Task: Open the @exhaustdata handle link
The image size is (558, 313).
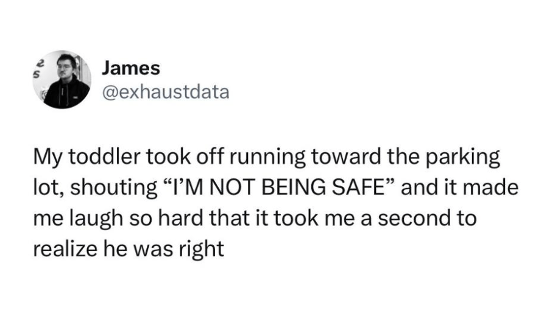Action: pos(166,92)
